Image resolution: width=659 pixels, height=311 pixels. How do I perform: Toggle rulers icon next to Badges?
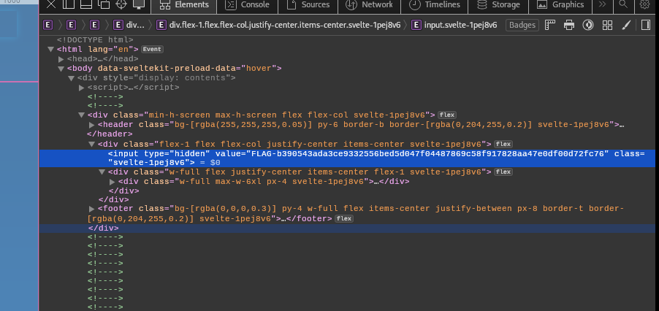tap(549, 25)
